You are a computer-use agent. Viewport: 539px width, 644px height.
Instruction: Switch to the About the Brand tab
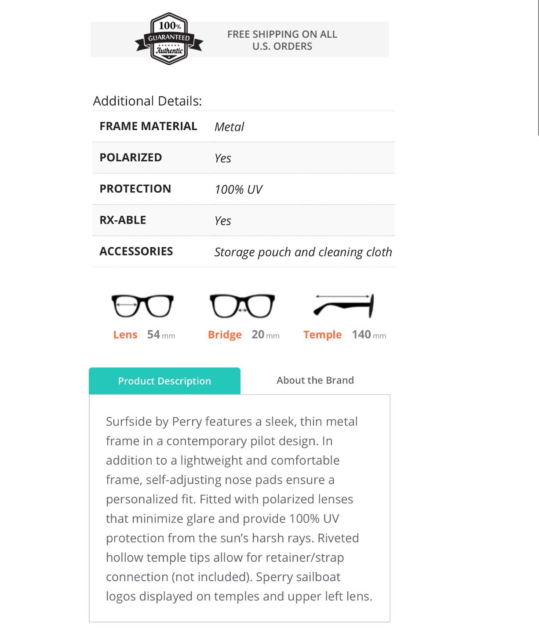[315, 380]
